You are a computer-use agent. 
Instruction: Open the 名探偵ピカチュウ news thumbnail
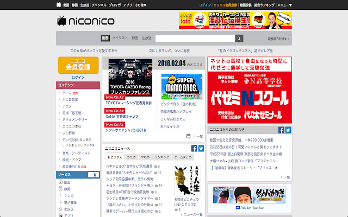(188, 180)
